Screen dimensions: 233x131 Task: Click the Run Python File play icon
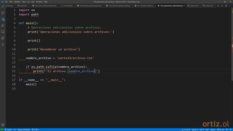[222, 6]
